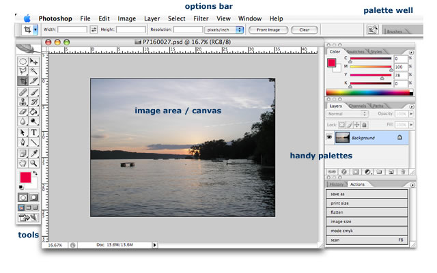
Task: Select the Eraser tool
Action: coord(23,112)
